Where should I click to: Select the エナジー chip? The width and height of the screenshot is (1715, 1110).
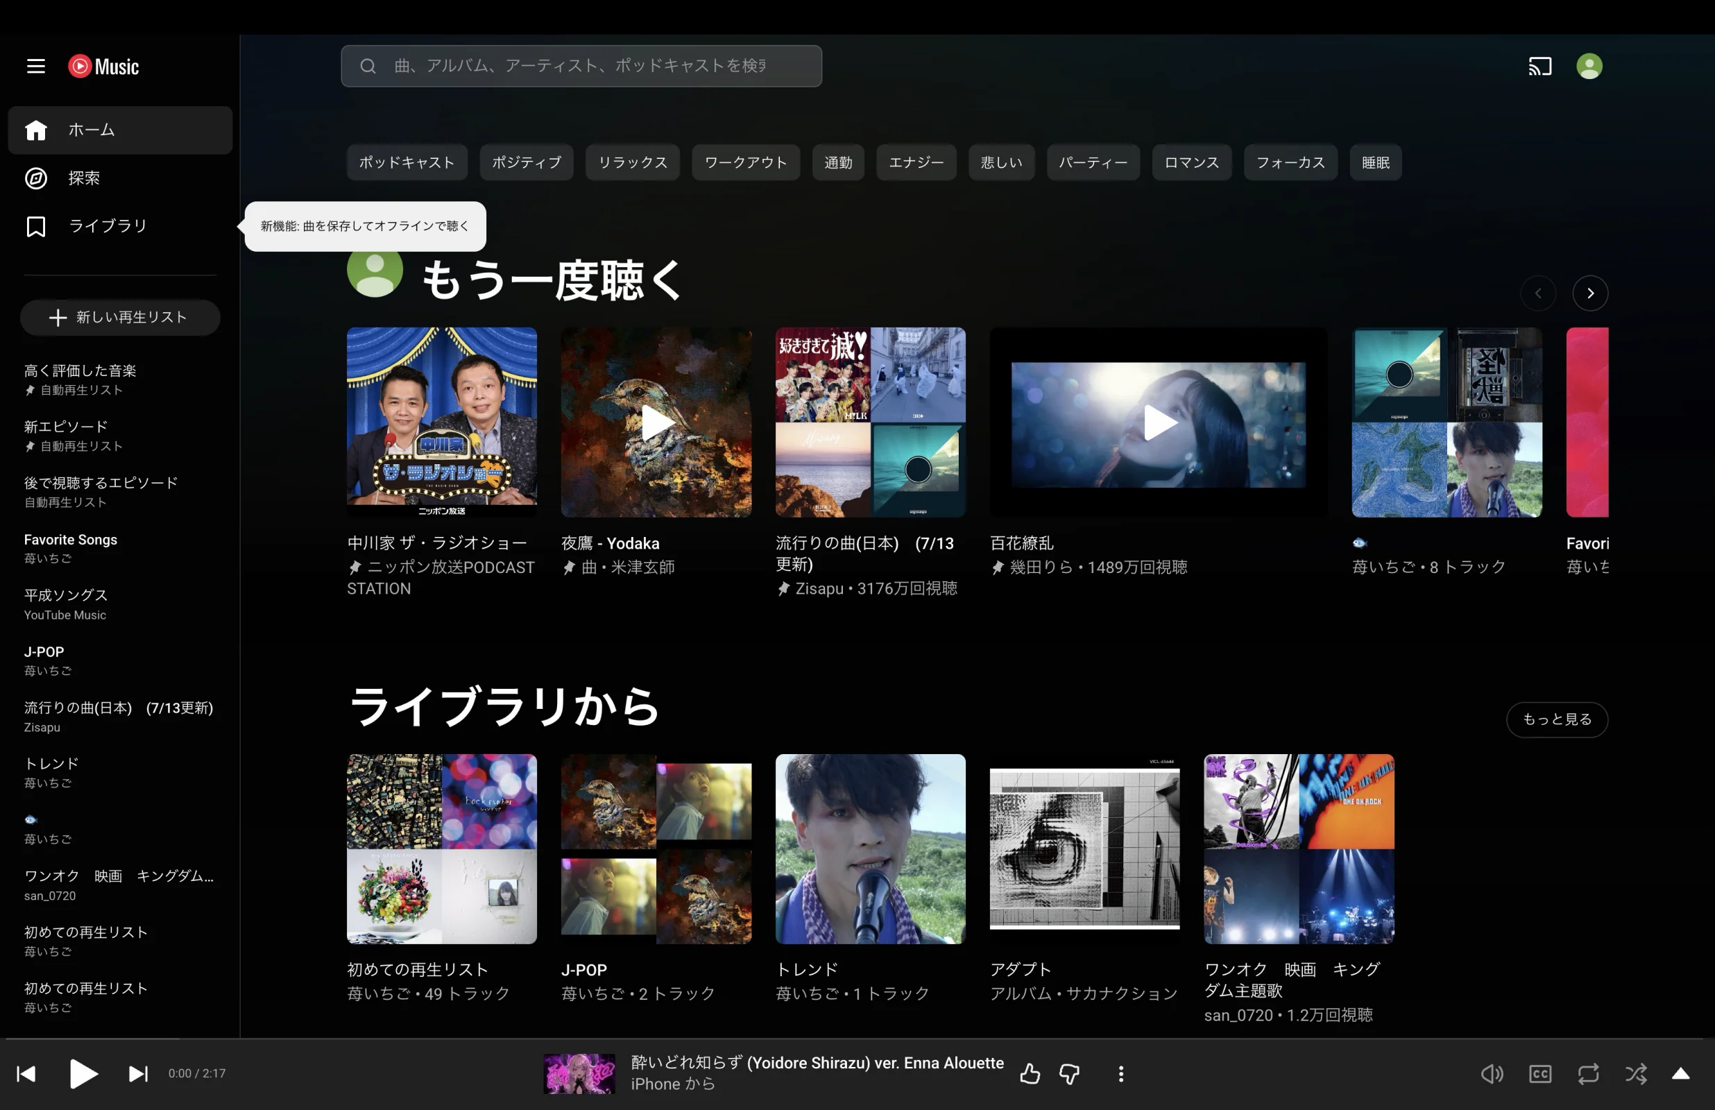pos(916,162)
